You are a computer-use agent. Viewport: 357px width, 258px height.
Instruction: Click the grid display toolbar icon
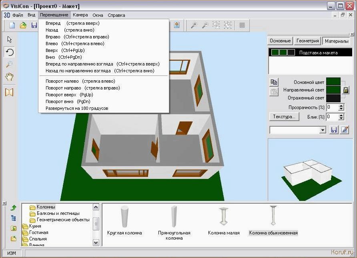click(x=242, y=25)
